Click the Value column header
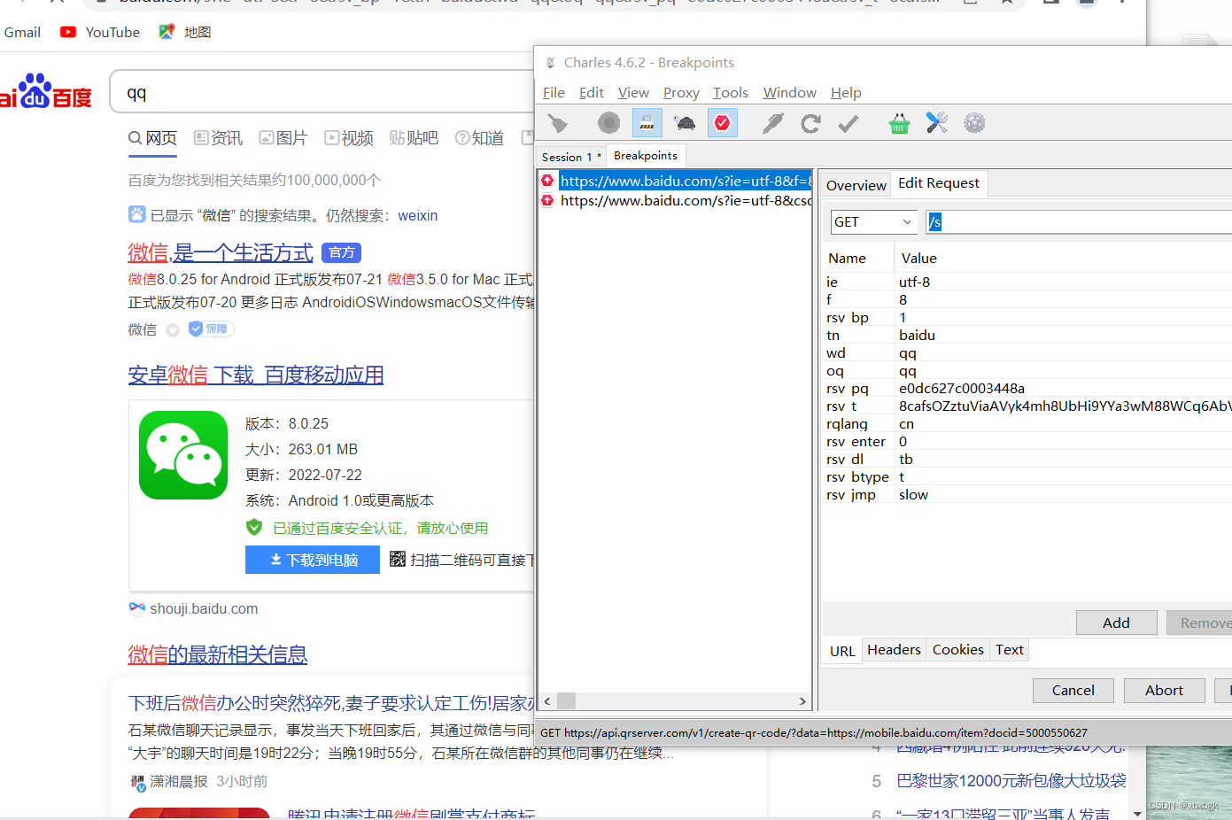 pyautogui.click(x=1063, y=259)
